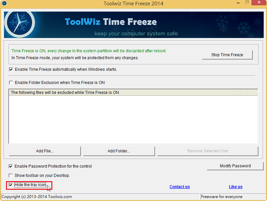This screenshot has width=267, height=201.
Task: Click inside the empty exclusion file list
Action: 133,120
